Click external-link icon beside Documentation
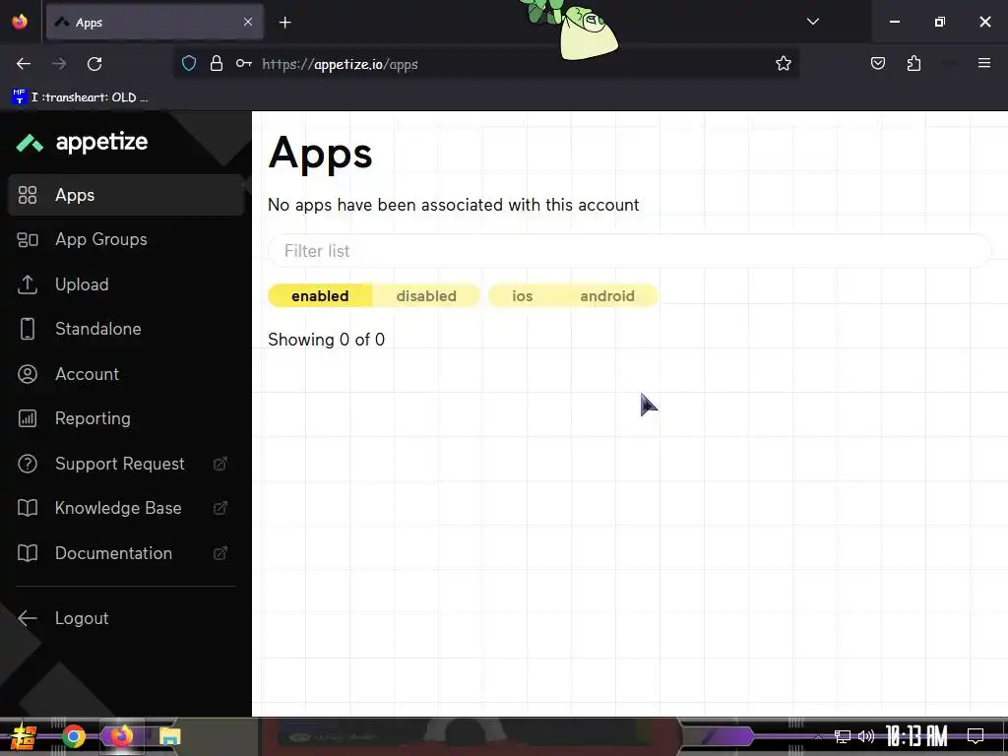 (220, 553)
